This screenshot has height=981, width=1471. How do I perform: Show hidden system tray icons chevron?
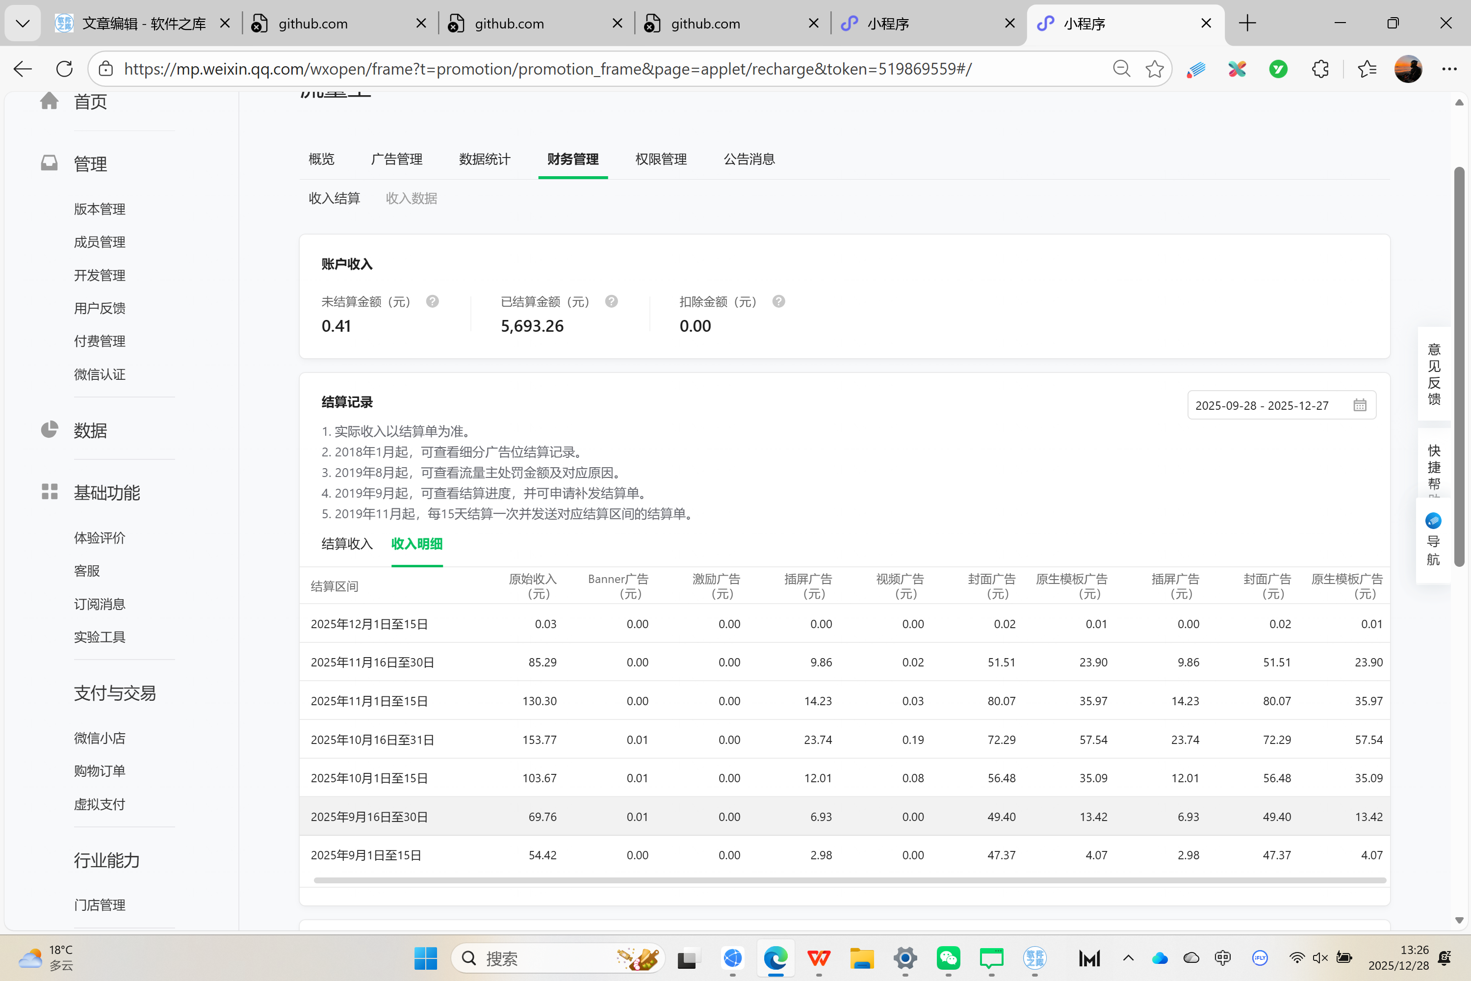tap(1129, 958)
